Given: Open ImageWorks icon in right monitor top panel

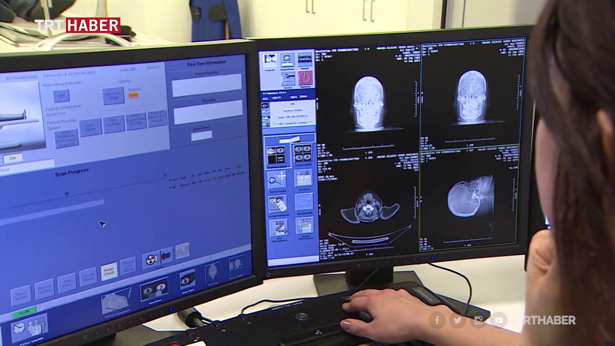Looking at the screenshot, I should (x=287, y=60).
